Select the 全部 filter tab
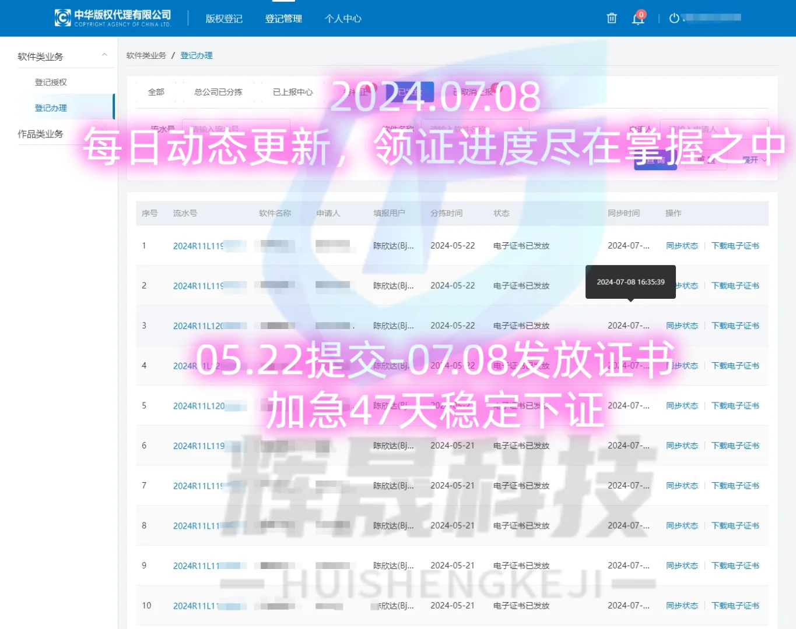The image size is (796, 629). point(156,92)
